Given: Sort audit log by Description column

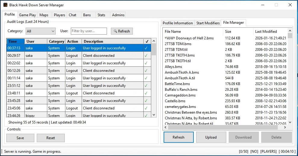Looking at the screenshot, I should click(x=112, y=41).
